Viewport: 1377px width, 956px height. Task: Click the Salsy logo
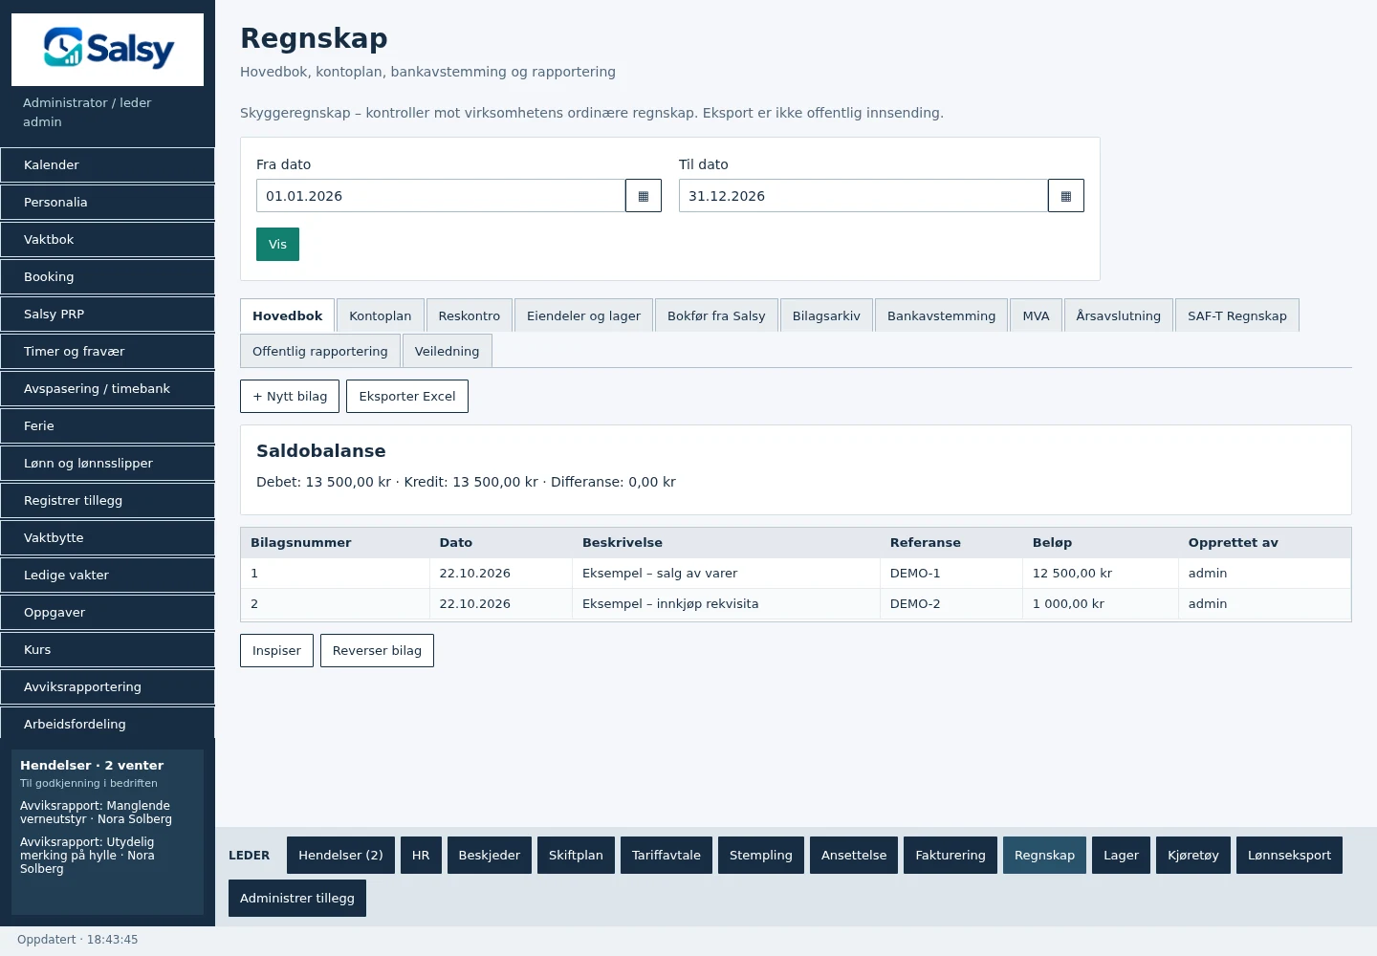[x=107, y=50]
